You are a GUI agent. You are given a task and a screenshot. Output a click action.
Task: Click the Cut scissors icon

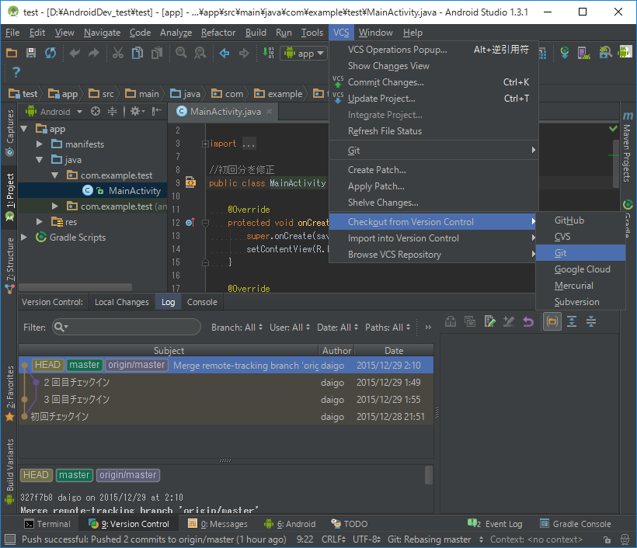coord(118,53)
